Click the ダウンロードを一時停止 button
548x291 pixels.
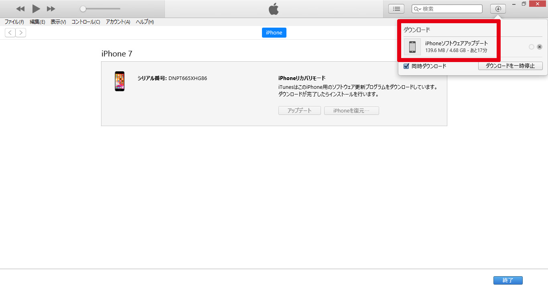tap(510, 66)
